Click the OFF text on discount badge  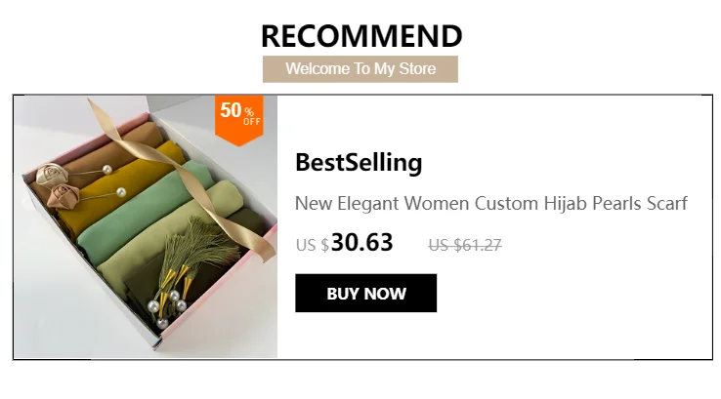[x=252, y=122]
